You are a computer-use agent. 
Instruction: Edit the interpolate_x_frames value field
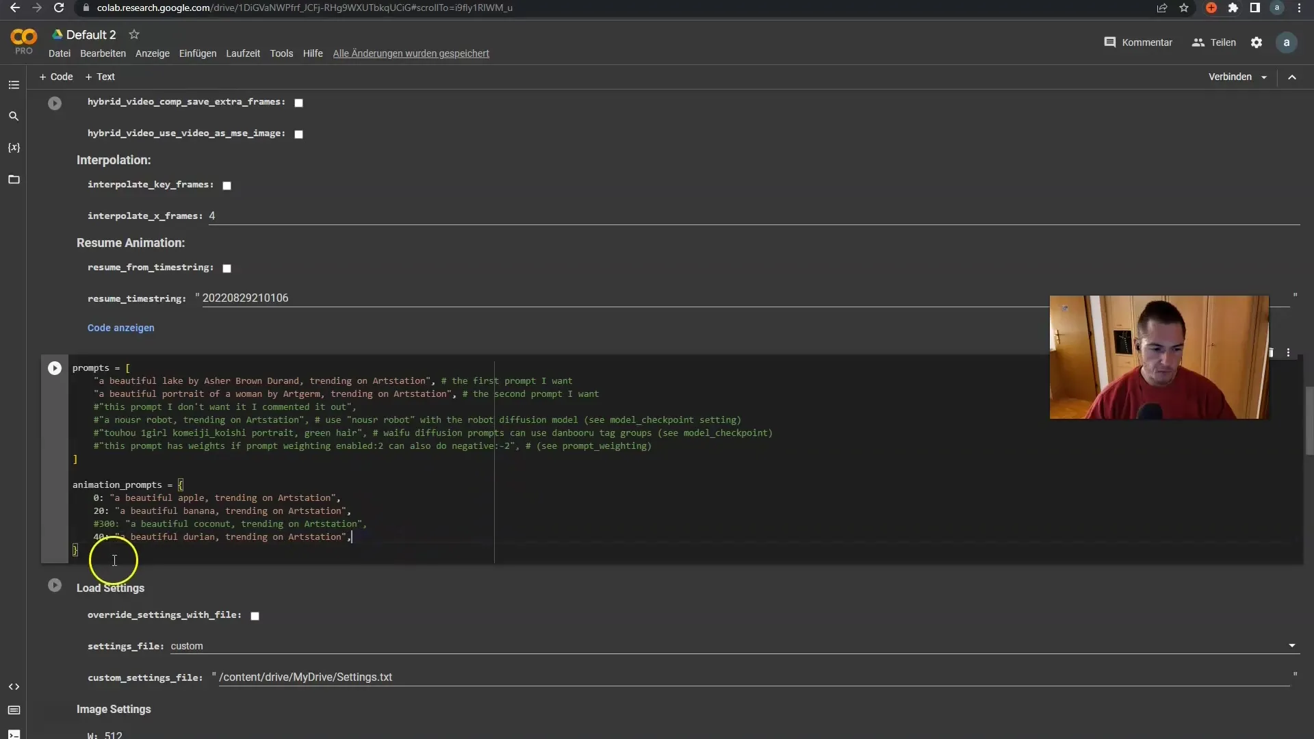click(x=754, y=216)
